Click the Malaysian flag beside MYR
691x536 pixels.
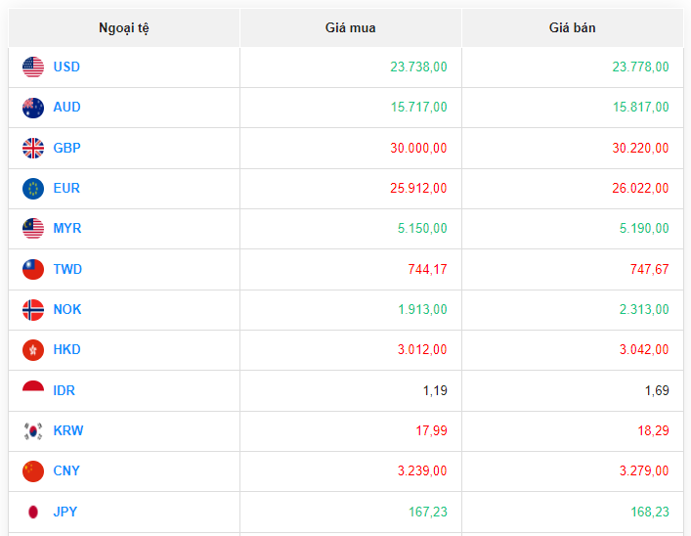(x=33, y=229)
